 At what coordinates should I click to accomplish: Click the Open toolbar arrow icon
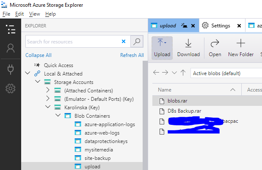[215, 48]
